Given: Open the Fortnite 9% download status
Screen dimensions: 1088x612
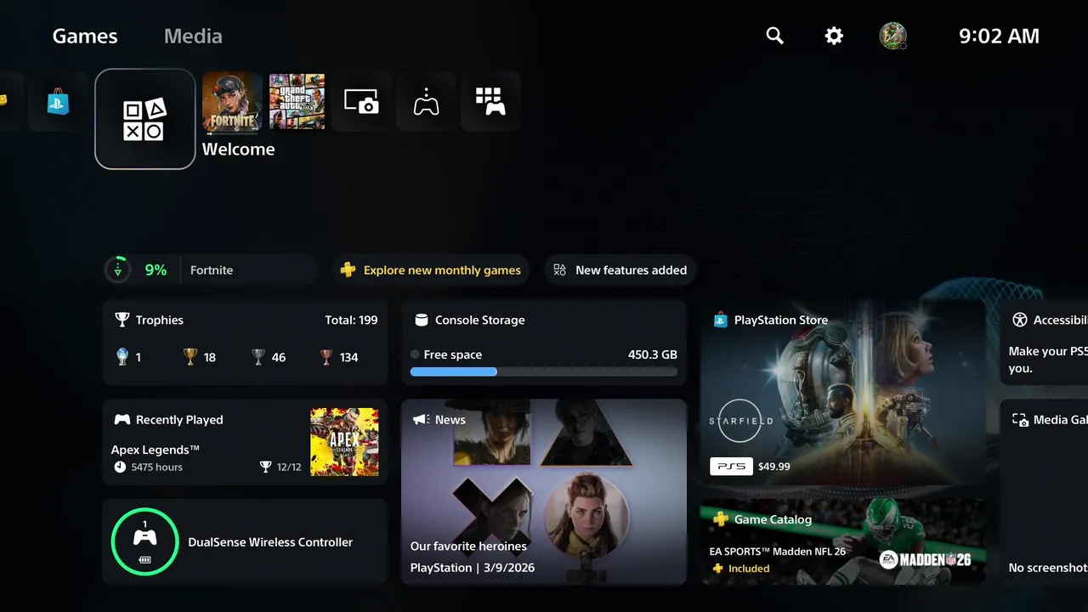Looking at the screenshot, I should tap(210, 270).
